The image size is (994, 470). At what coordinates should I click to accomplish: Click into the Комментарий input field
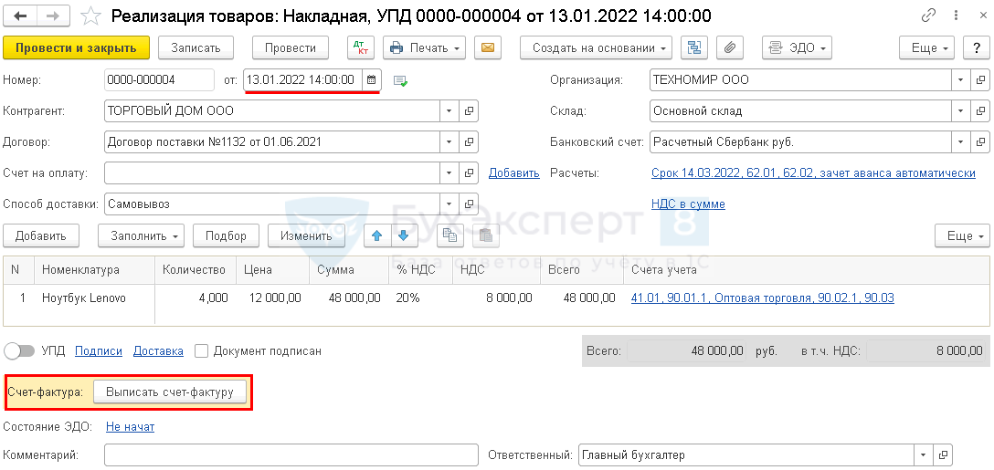pyautogui.click(x=291, y=455)
